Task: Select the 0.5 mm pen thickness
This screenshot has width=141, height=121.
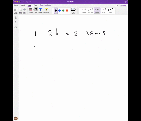Action: click(97, 11)
